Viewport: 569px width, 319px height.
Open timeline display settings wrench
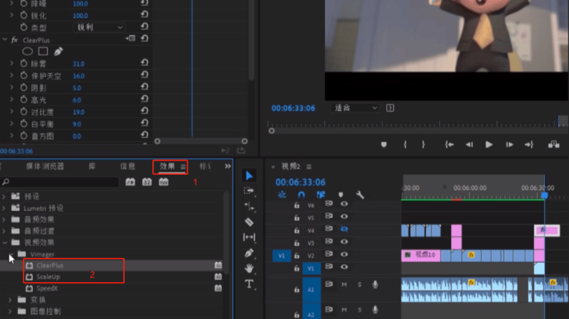click(x=360, y=195)
